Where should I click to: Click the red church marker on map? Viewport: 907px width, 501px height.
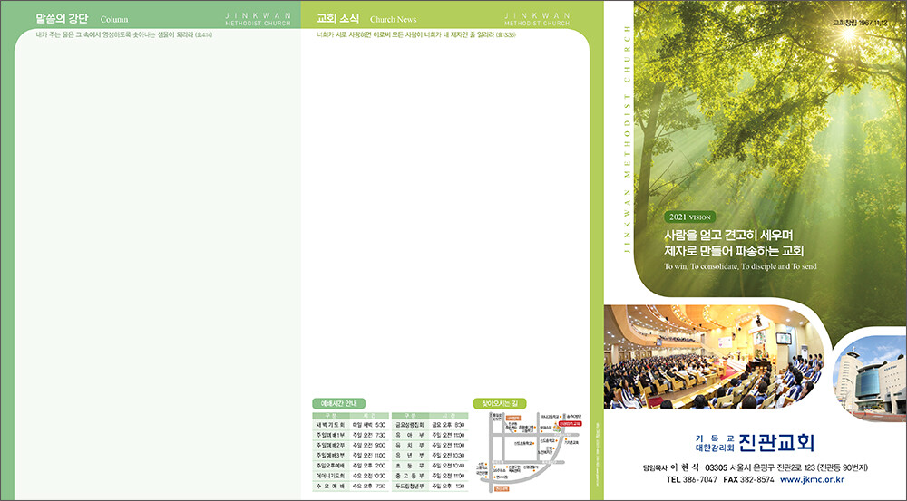[x=570, y=423]
